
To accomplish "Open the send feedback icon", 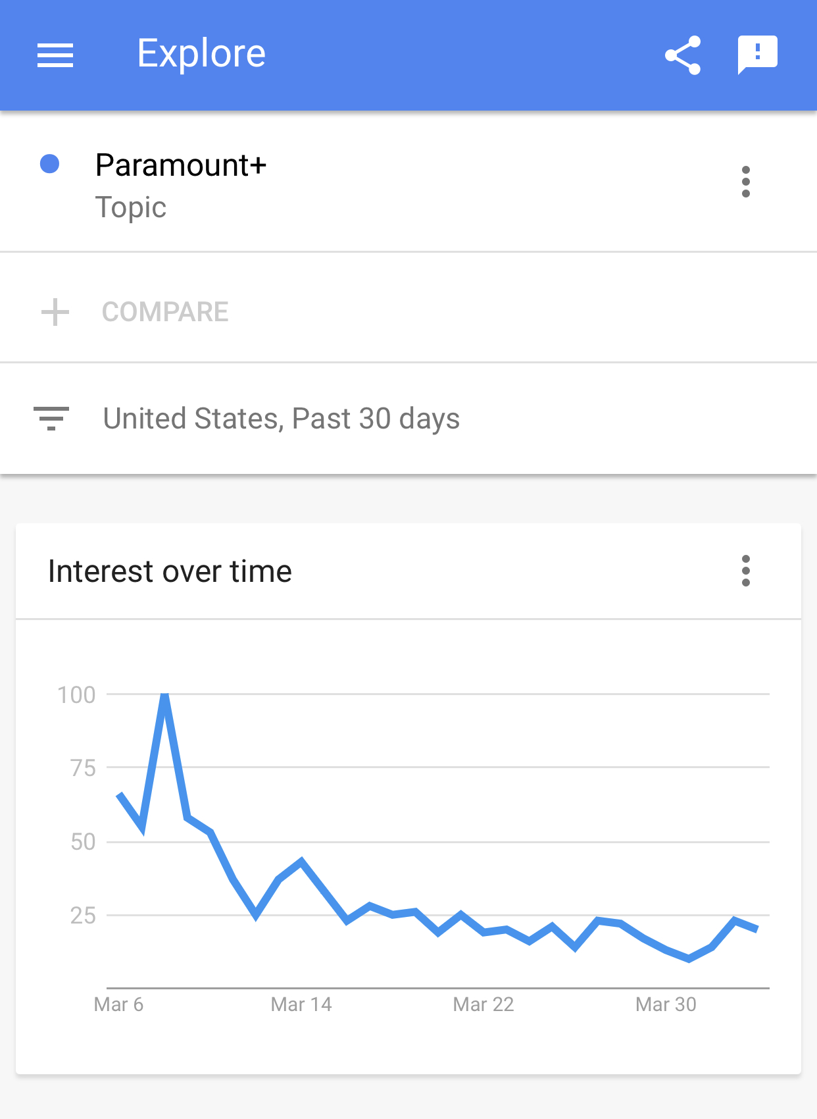I will coord(758,55).
